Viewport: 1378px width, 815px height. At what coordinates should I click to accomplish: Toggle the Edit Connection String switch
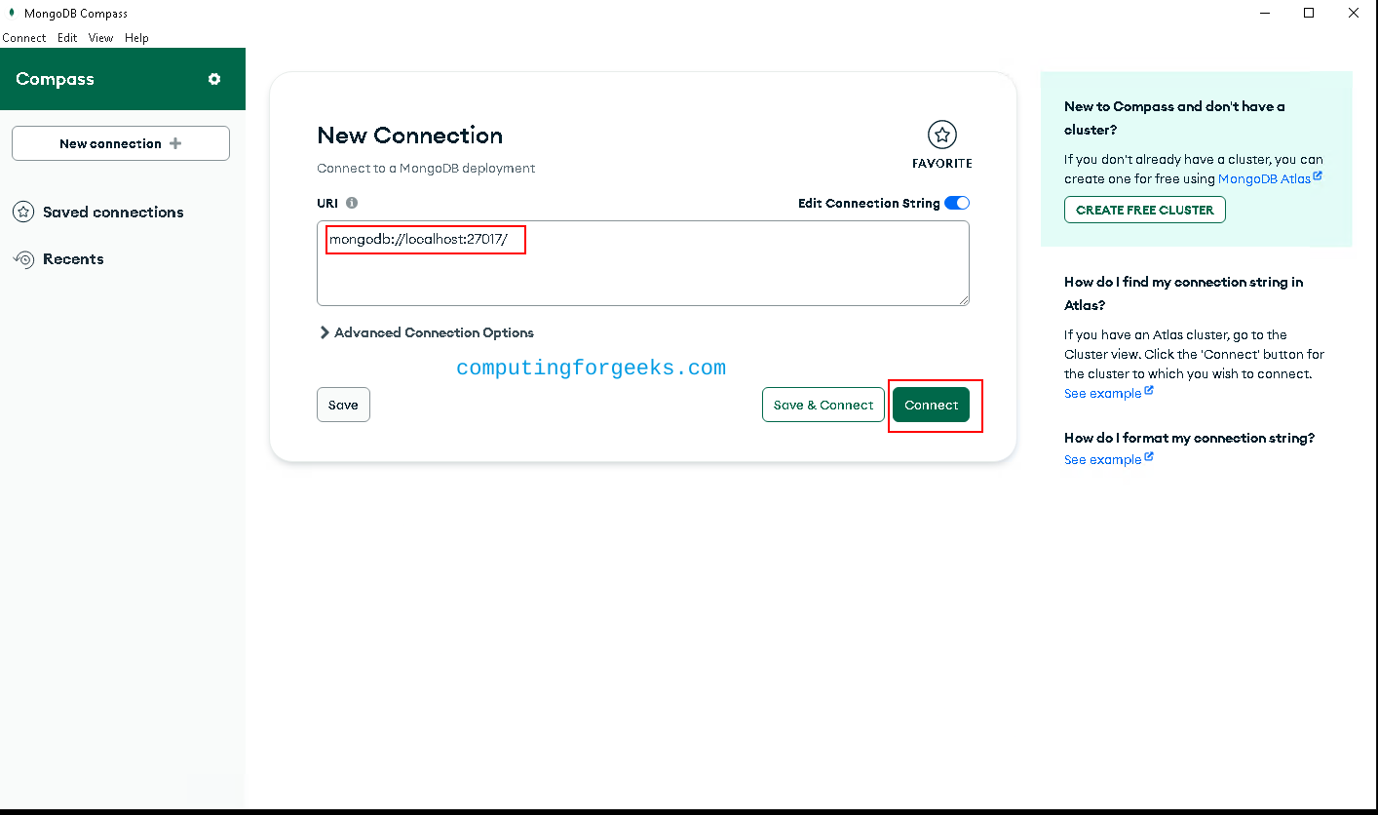[x=957, y=203]
